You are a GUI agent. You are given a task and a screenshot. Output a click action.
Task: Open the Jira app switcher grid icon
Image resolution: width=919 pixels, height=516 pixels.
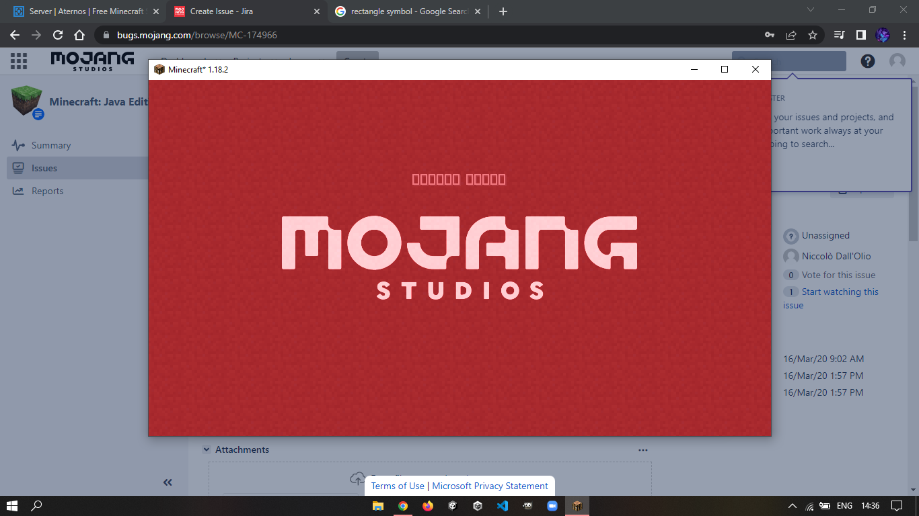pos(19,61)
